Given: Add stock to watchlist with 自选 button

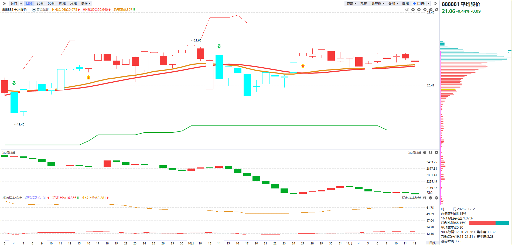Looking at the screenshot, I should [419, 3].
